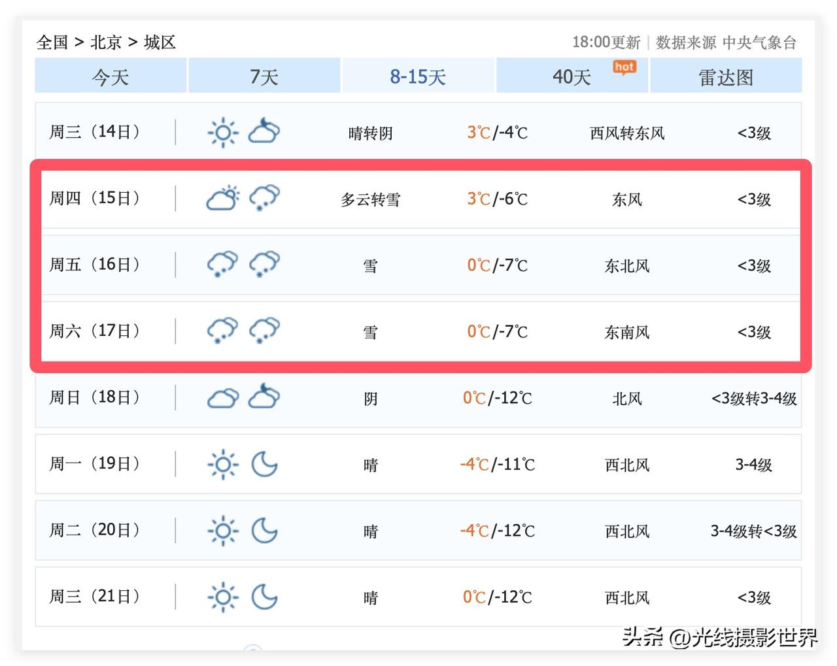Click the cloud-with-sun icon for 周四 (15日)
The height and width of the screenshot is (666, 837).
[x=222, y=199]
